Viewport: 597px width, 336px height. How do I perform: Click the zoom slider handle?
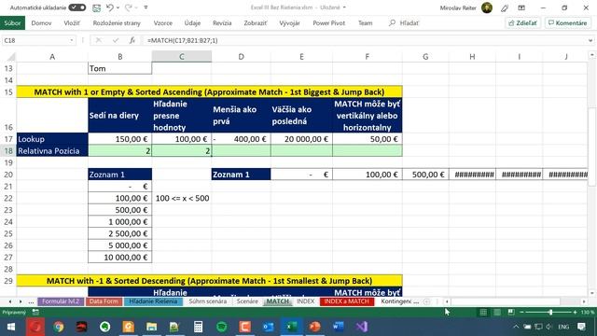[x=550, y=312]
